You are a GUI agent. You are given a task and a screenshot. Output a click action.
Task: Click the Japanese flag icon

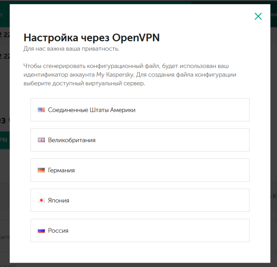pos(41,200)
